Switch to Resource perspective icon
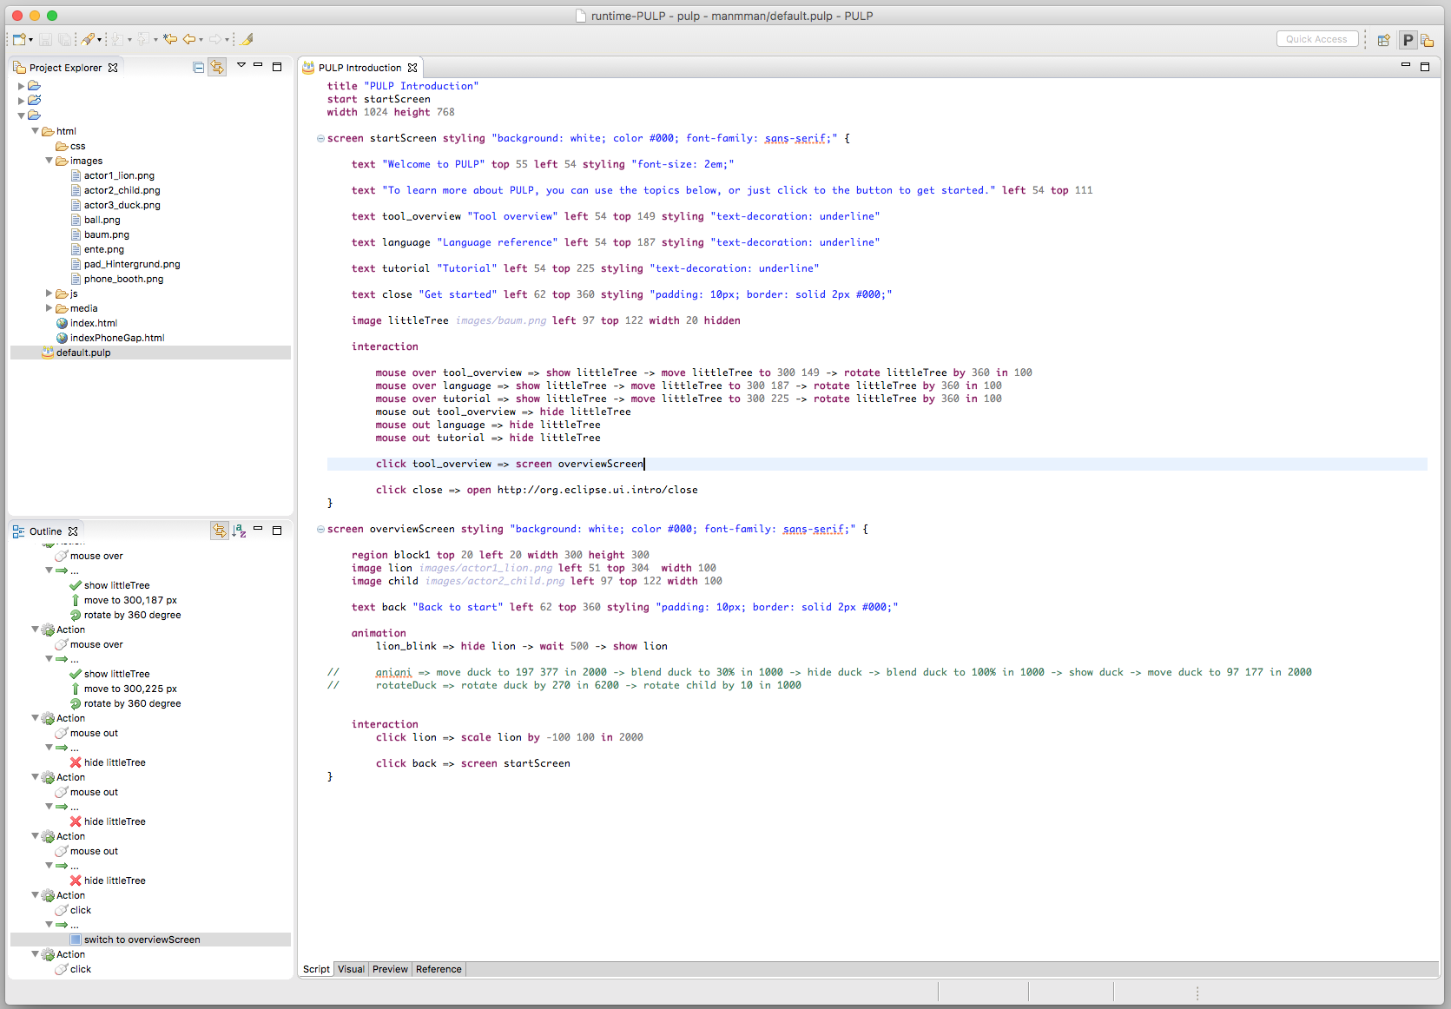The image size is (1451, 1009). click(1428, 40)
